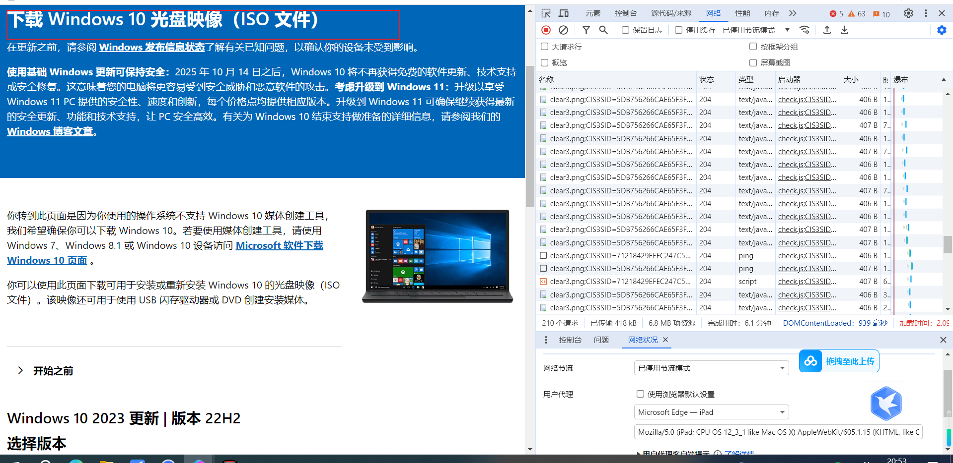Open check.js initiator link in script row
The height and width of the screenshot is (463, 953).
(807, 282)
